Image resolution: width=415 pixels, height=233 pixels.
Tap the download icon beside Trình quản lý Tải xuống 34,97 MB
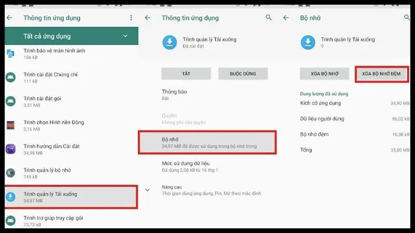pyautogui.click(x=10, y=197)
